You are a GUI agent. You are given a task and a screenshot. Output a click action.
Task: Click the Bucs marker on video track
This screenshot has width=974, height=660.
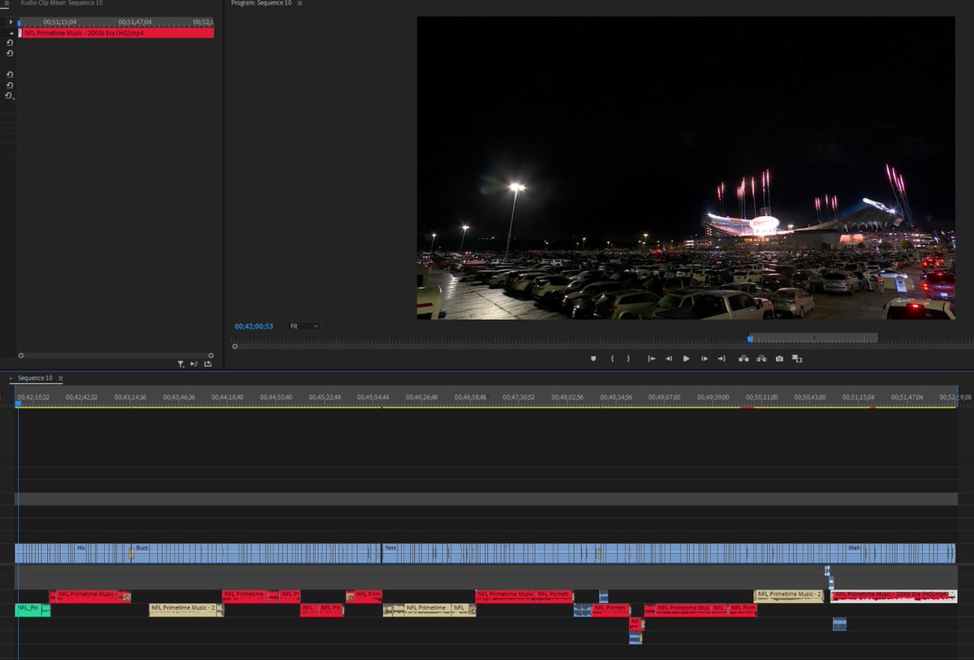tap(142, 548)
